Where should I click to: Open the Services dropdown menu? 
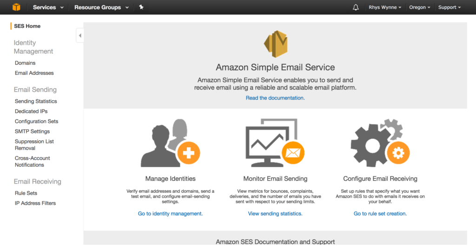pyautogui.click(x=48, y=7)
